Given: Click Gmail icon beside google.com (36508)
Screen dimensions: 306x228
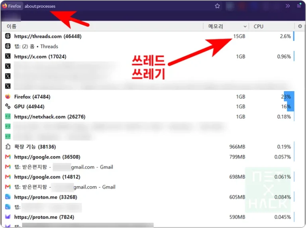Looking at the screenshot, I should (8, 157).
